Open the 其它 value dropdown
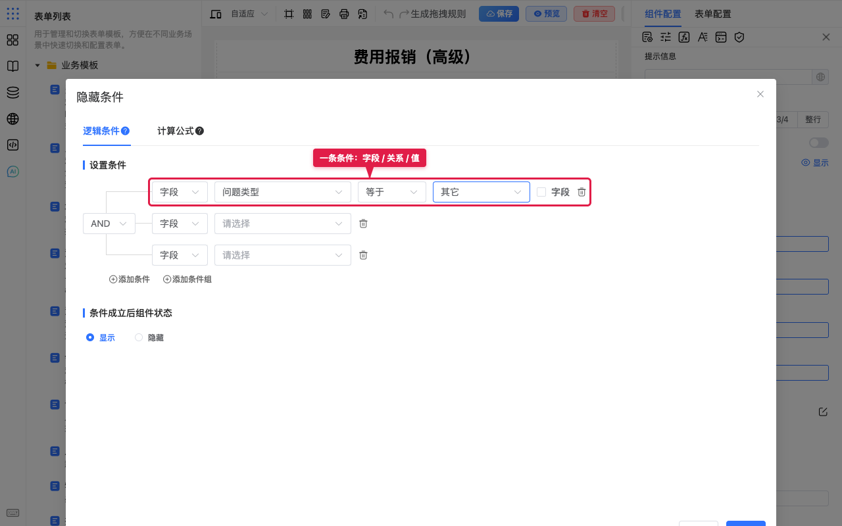Image resolution: width=842 pixels, height=526 pixels. tap(482, 192)
